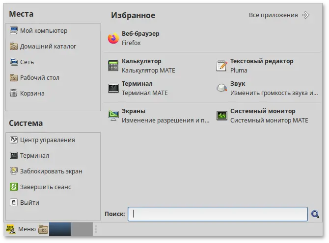The height and width of the screenshot is (243, 329).
Task: Launch the Системный монитор icon
Action: click(x=222, y=116)
